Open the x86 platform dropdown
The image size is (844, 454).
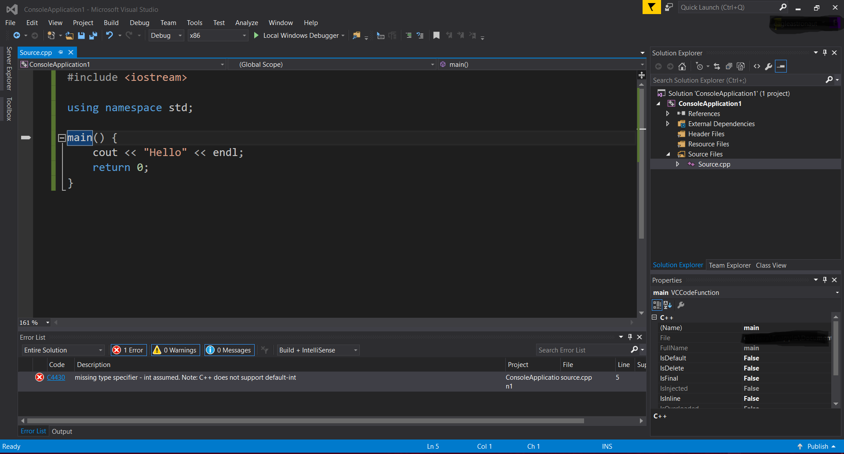[218, 36]
